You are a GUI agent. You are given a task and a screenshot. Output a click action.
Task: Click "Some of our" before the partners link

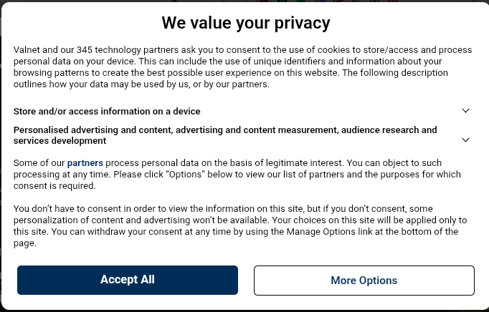click(39, 163)
